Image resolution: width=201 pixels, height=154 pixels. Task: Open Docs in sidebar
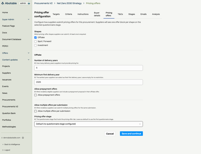pos(4,33)
